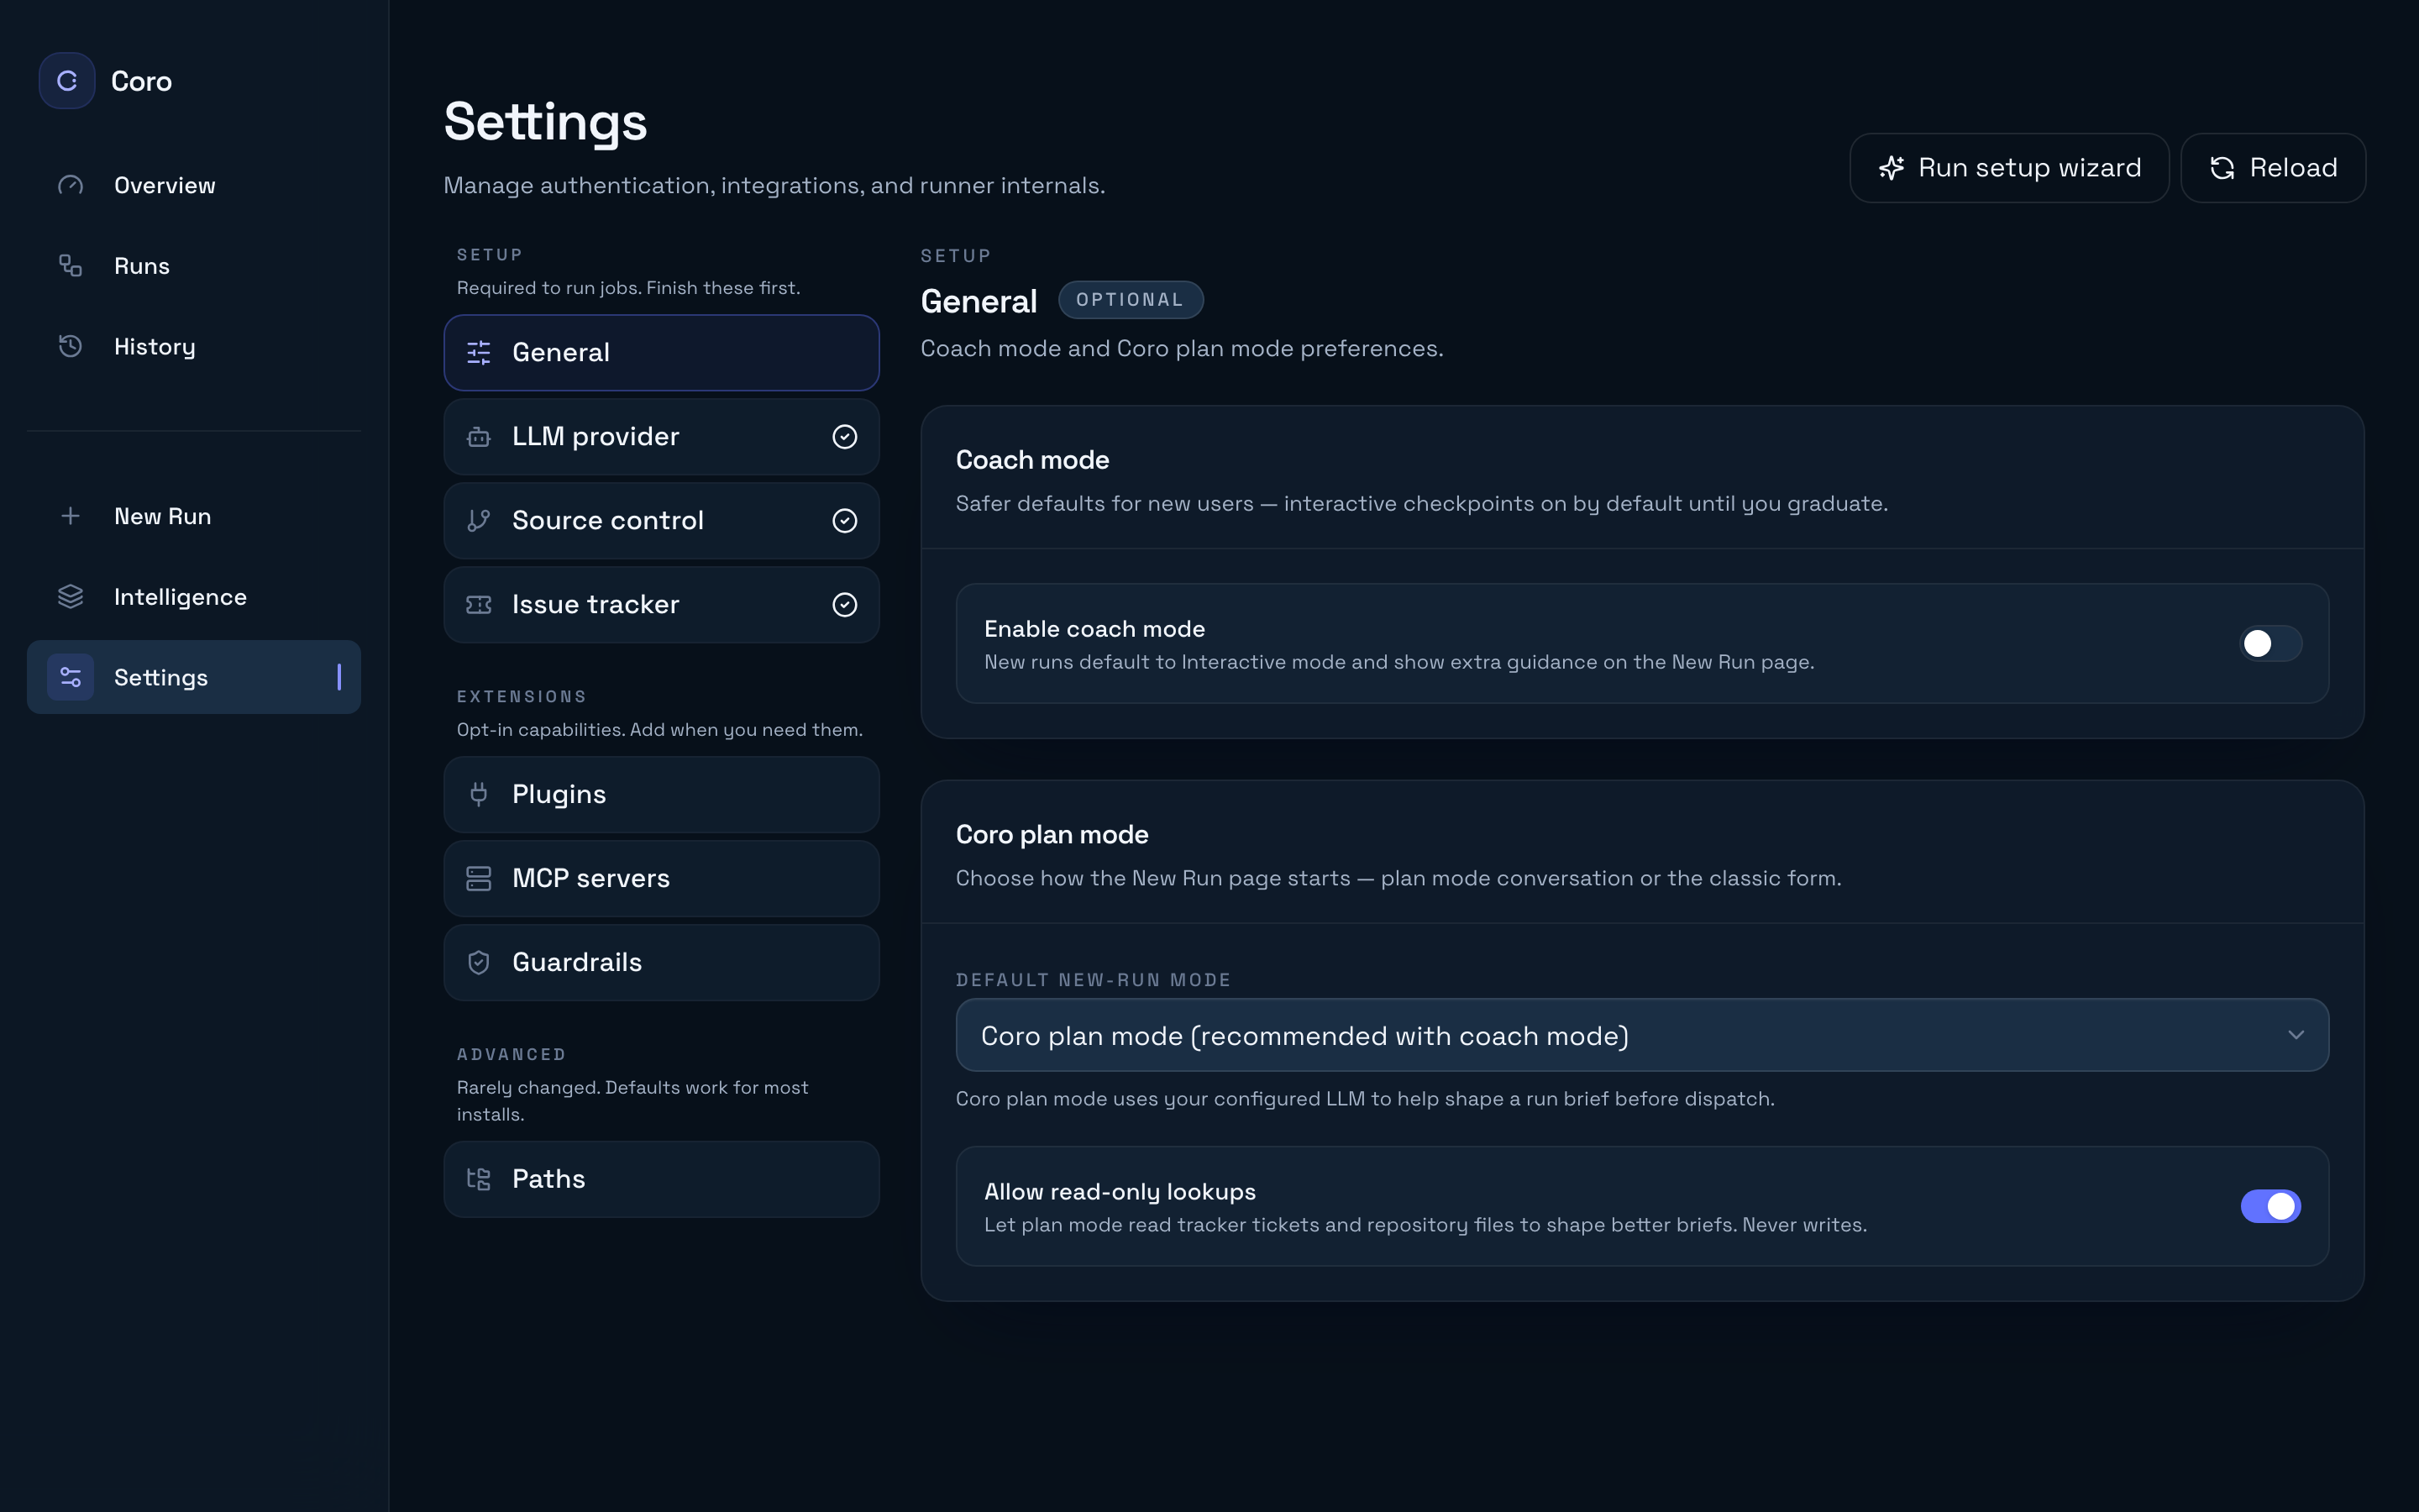Click the Plugins plug icon
The width and height of the screenshot is (2419, 1512).
click(x=479, y=794)
